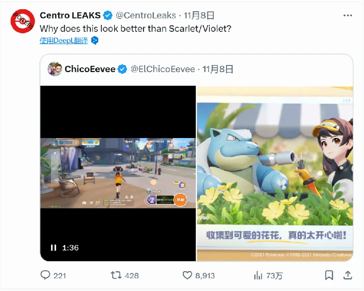Click the DeepL logo icon

coord(95,40)
